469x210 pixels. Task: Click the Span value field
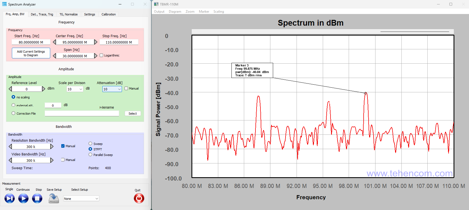tap(75, 56)
